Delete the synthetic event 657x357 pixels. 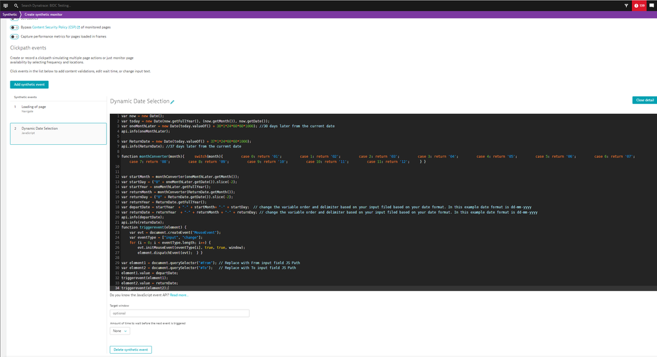(x=130, y=350)
